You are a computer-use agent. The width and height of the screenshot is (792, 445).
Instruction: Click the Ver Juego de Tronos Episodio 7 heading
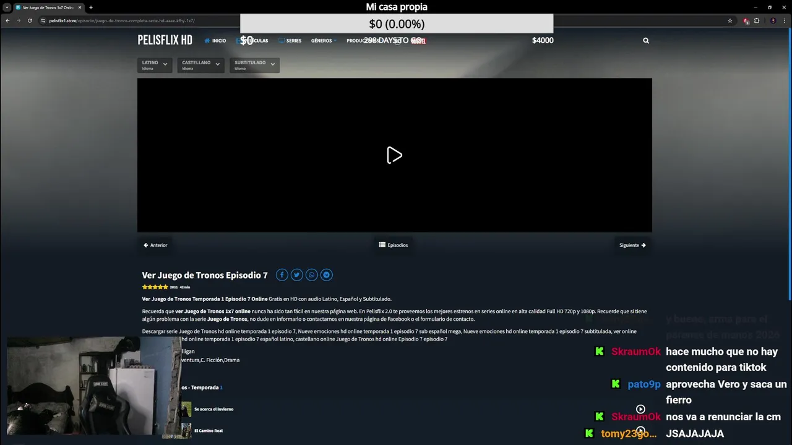coord(205,275)
